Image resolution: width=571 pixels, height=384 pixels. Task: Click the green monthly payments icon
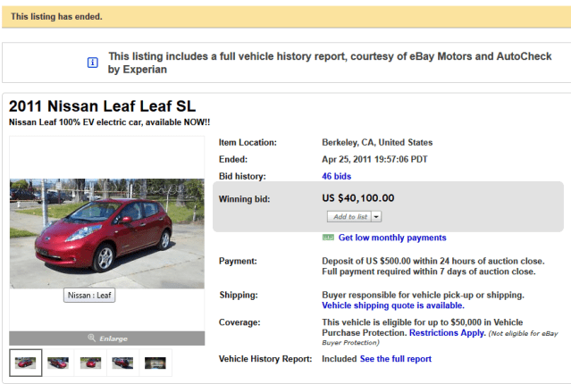(x=328, y=238)
